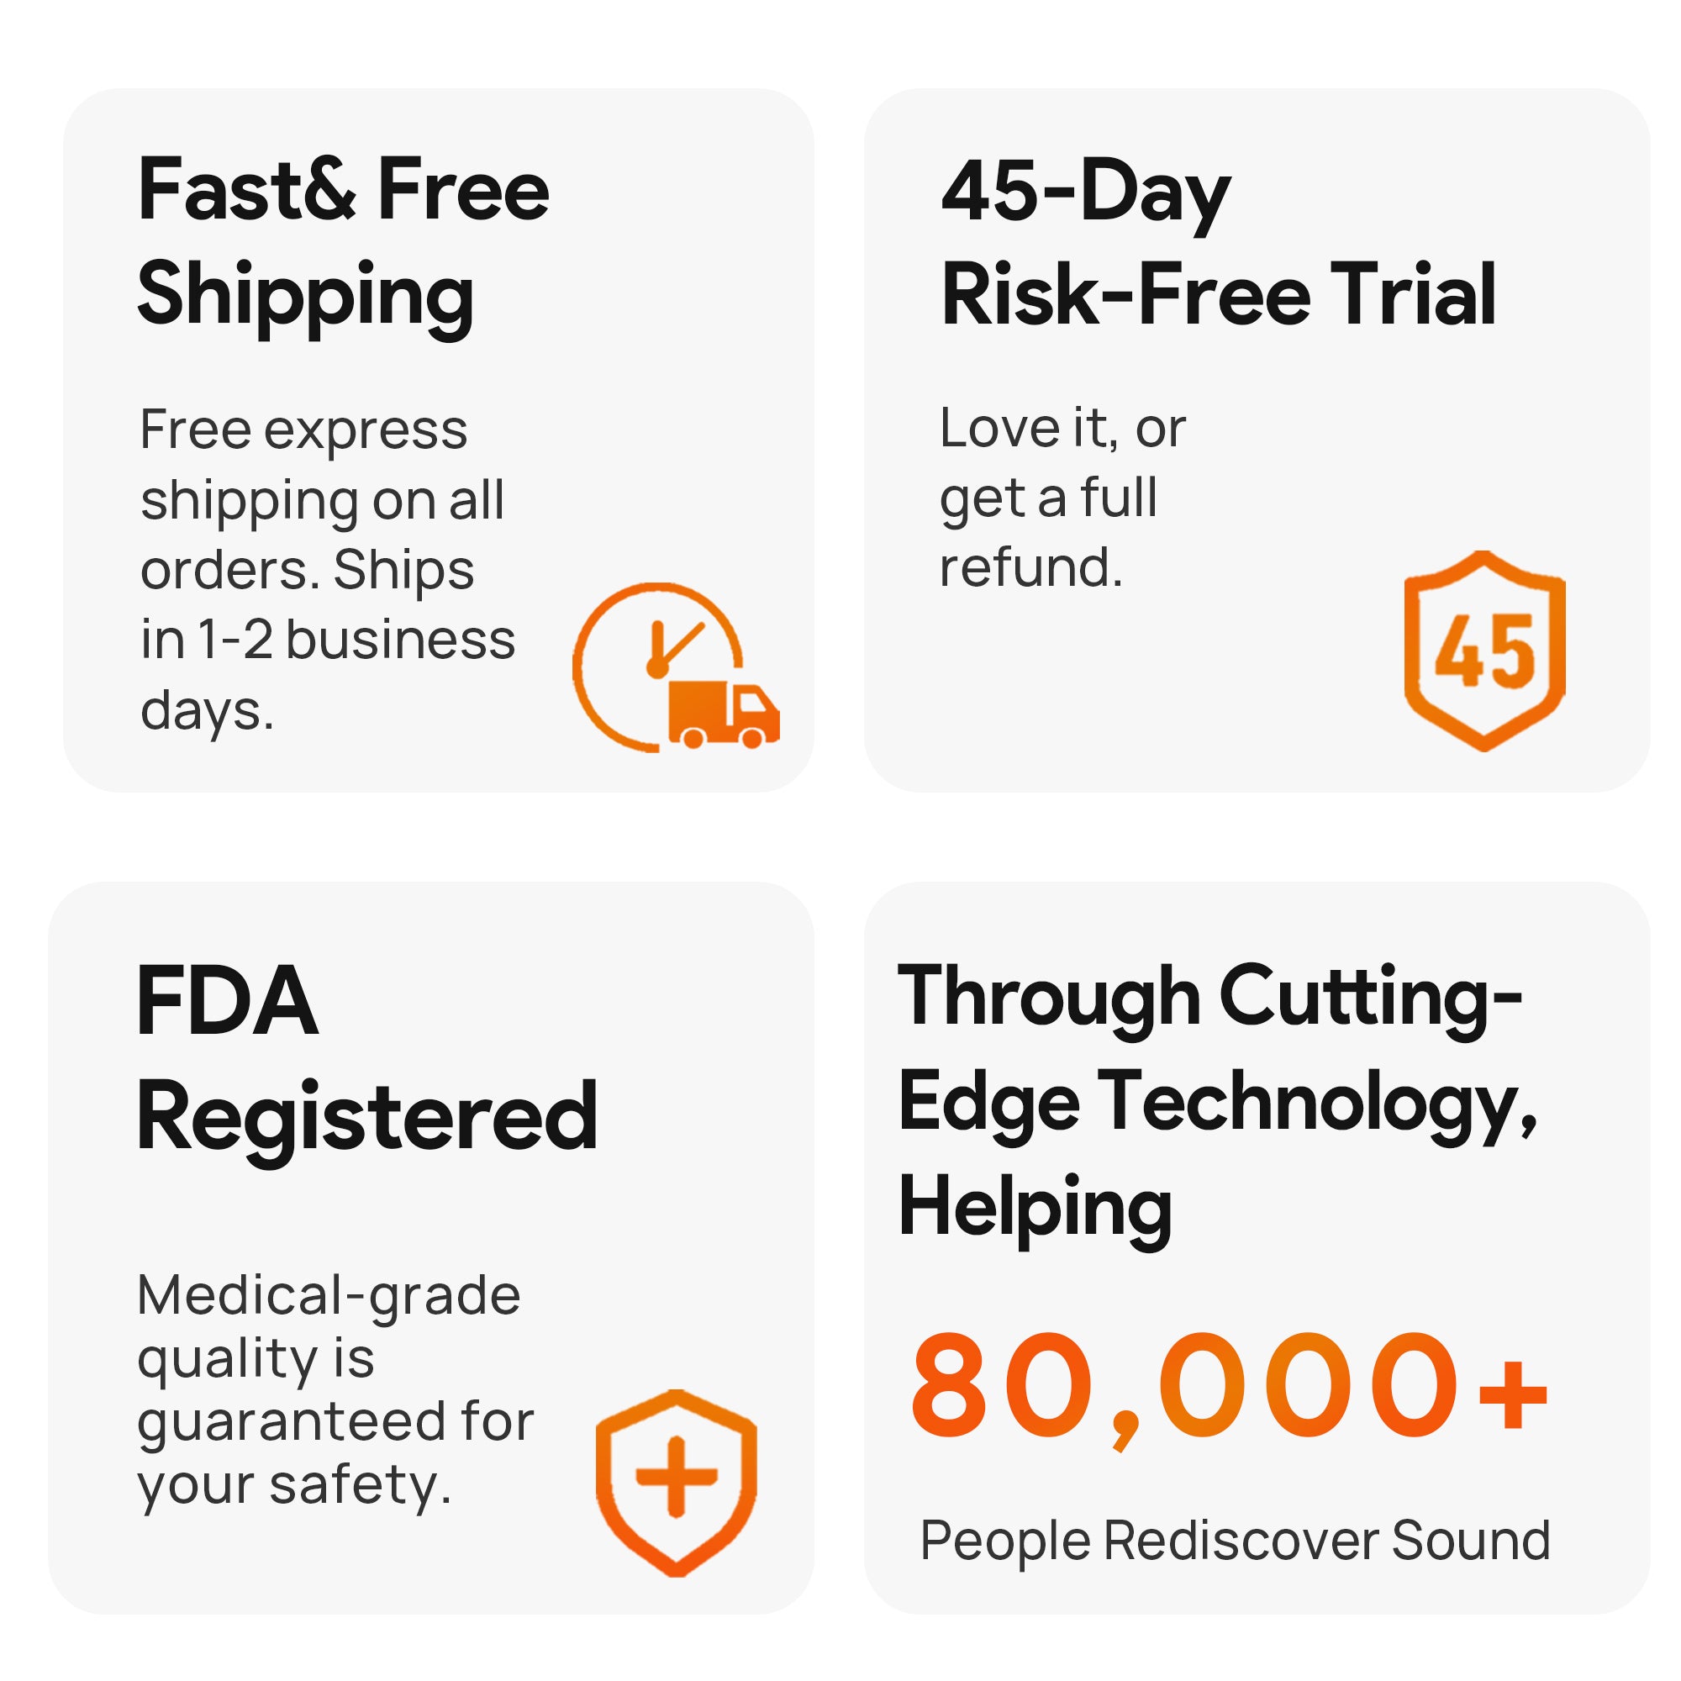Viewport: 1681px width, 1681px height.
Task: Click the 45-day shield badge icon
Action: (x=1484, y=650)
